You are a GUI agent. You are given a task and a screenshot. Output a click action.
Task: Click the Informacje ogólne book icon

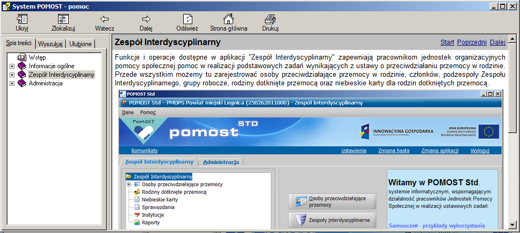pyautogui.click(x=22, y=66)
